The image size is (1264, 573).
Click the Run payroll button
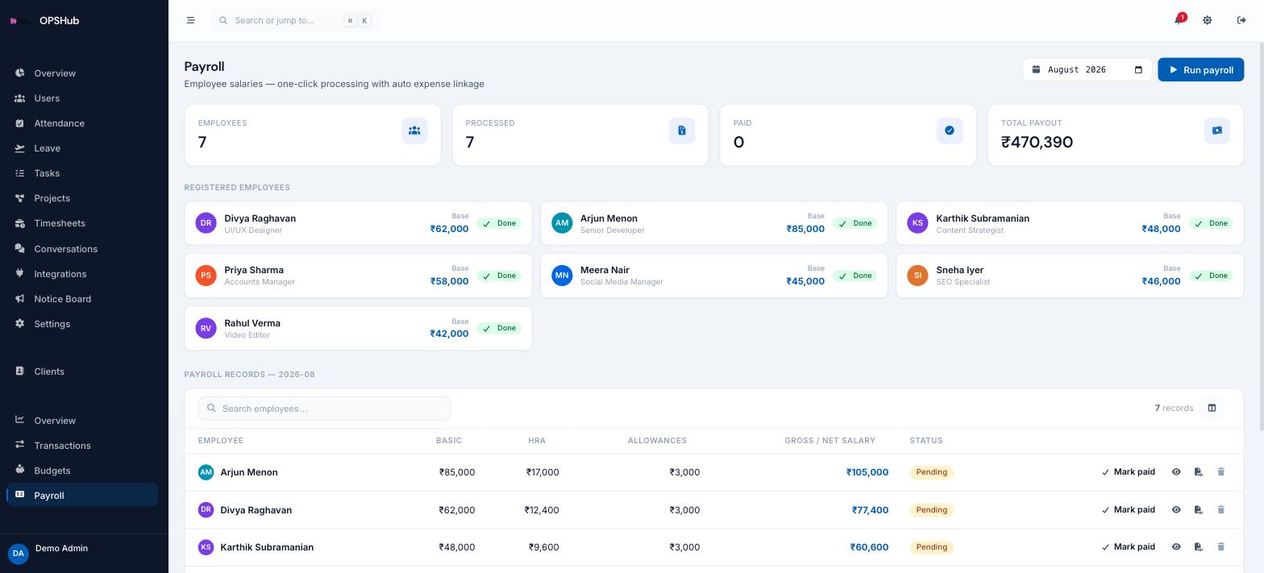click(x=1200, y=70)
